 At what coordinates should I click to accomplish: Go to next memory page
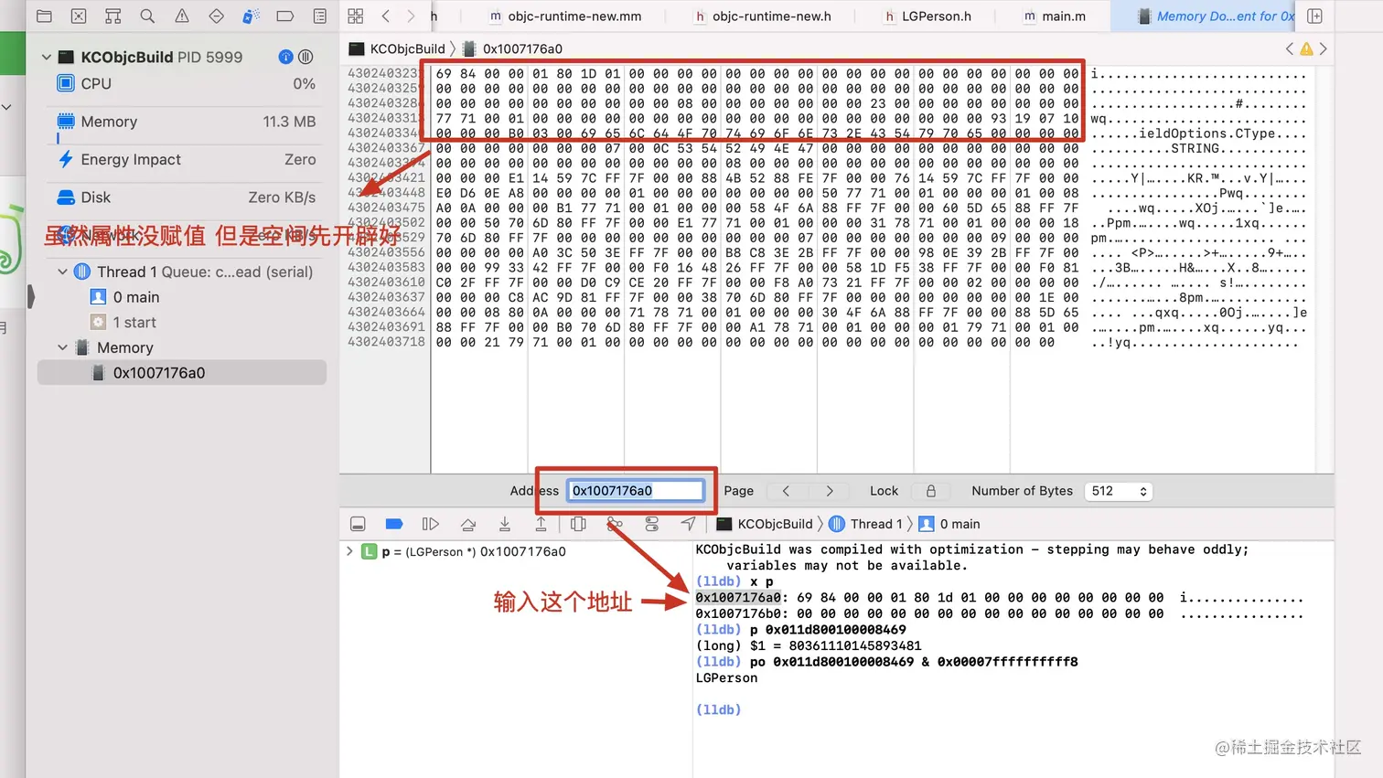coord(830,491)
